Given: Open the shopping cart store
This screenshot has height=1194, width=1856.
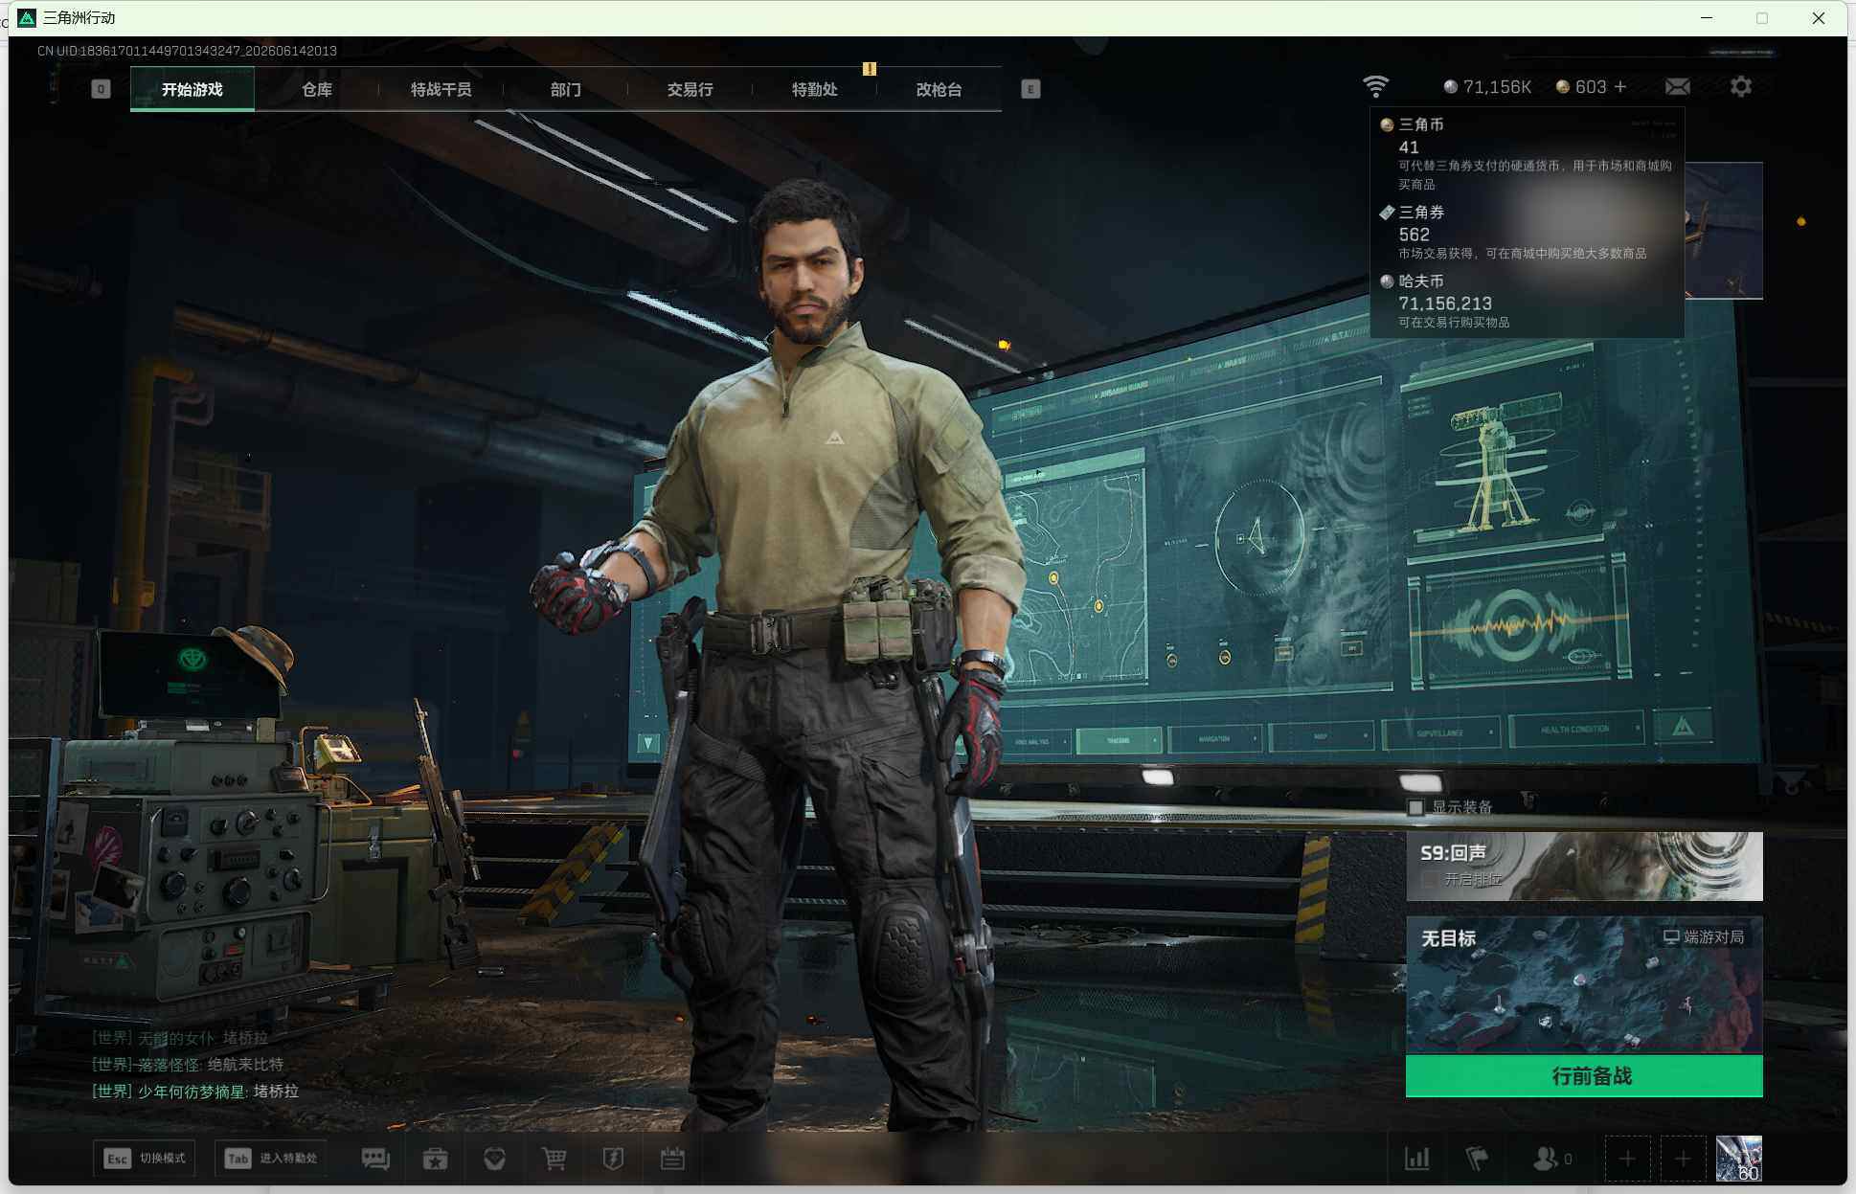Looking at the screenshot, I should click(x=554, y=1159).
